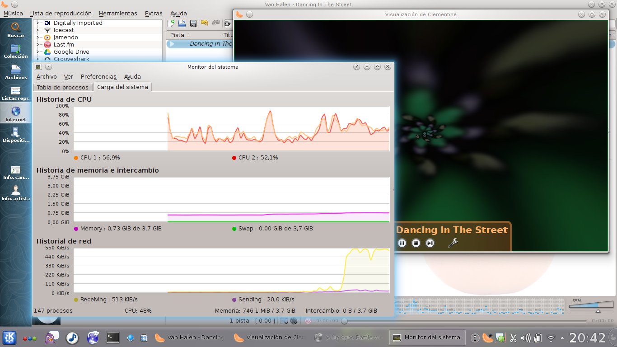Click the load playlist icon in Clementine
This screenshot has height=347, width=617.
[182, 23]
